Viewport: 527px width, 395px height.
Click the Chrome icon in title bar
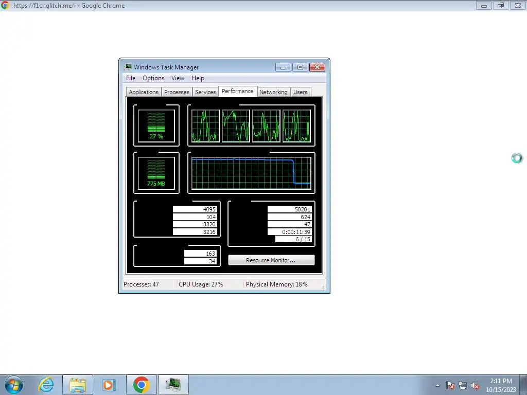click(x=5, y=5)
